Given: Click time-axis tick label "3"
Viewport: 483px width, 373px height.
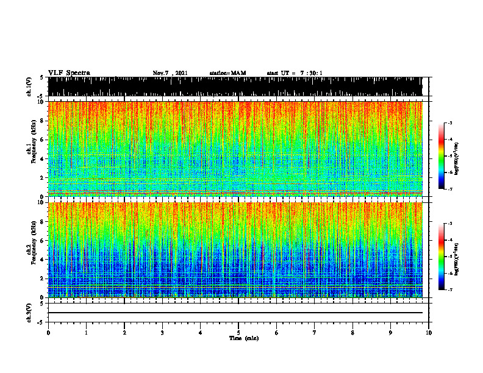Looking at the screenshot, I should (162, 333).
